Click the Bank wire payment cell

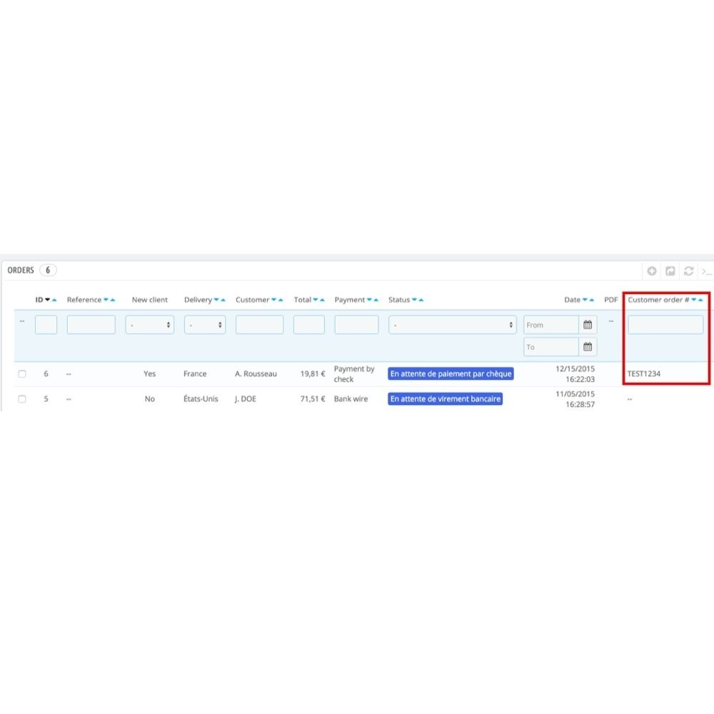(x=351, y=399)
